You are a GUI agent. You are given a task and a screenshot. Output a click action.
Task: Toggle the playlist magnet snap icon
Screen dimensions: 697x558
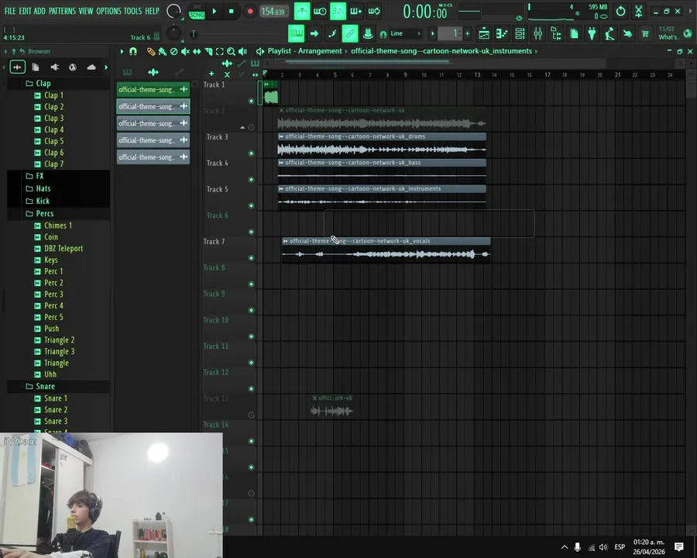[133, 52]
